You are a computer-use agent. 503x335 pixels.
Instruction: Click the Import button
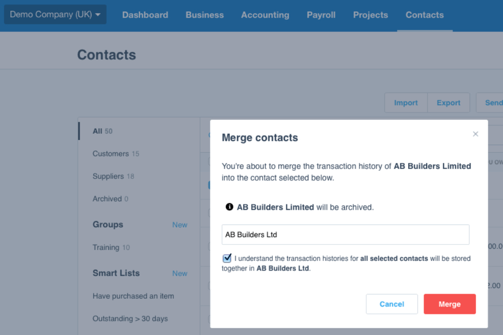(x=406, y=103)
